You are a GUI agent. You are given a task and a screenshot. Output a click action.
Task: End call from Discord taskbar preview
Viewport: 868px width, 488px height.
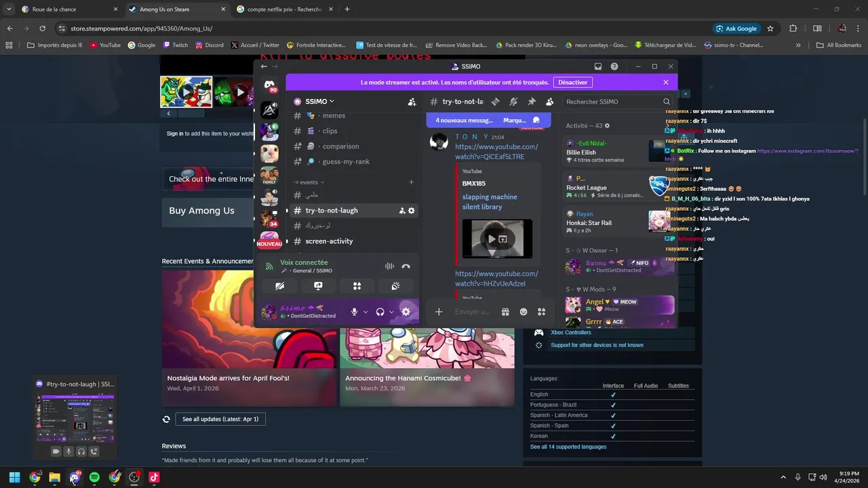[x=94, y=451]
